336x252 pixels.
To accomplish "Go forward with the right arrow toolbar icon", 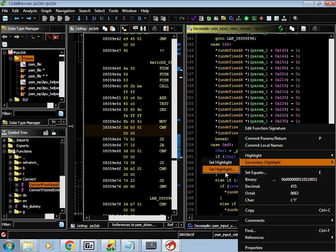I will tap(29, 18).
